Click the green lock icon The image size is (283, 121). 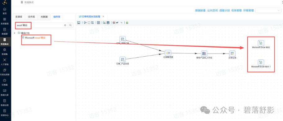(127, 23)
